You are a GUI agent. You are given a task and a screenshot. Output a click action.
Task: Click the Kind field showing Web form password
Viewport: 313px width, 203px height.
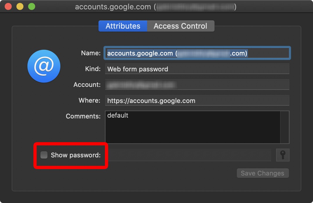(196, 69)
